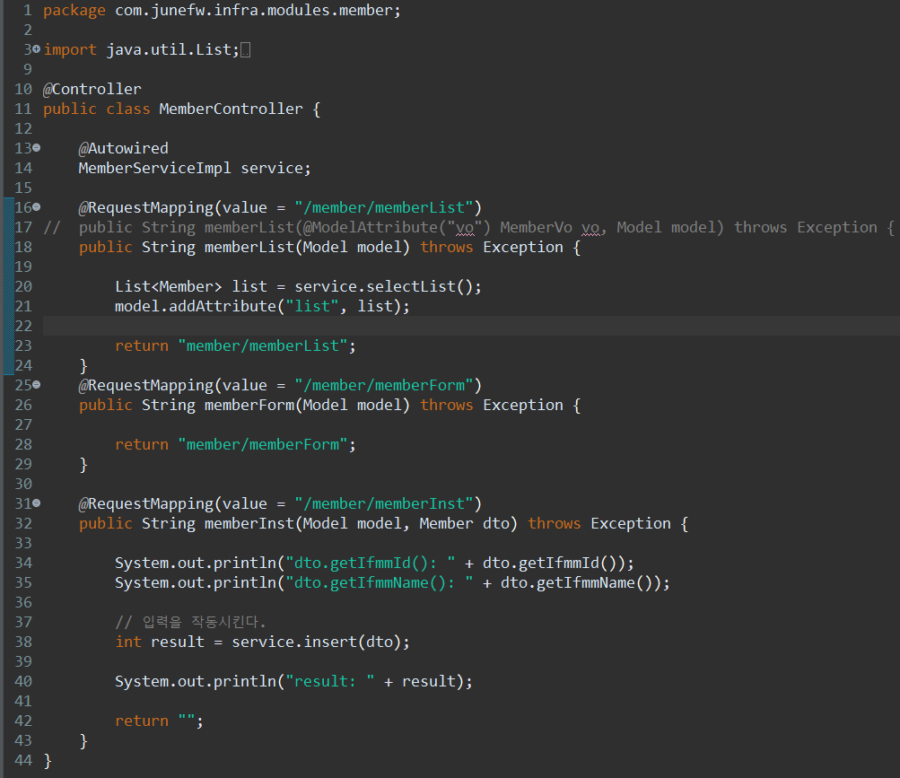Collapse the memberInst method fold at line 31

point(36,503)
